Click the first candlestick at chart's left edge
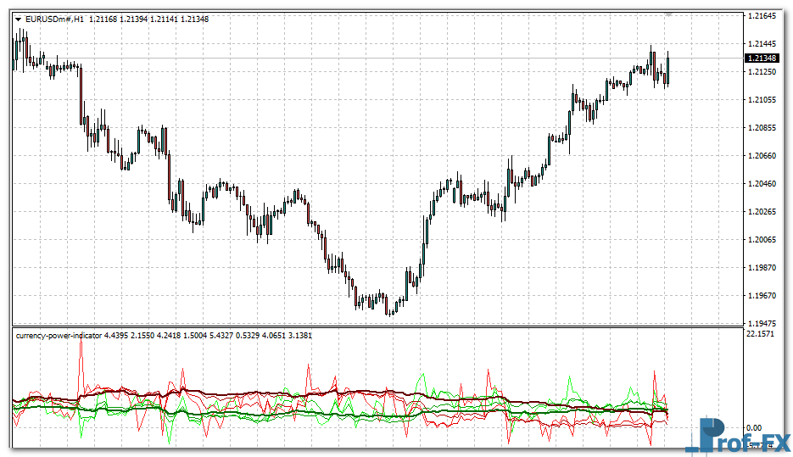793x457 pixels. (14, 51)
